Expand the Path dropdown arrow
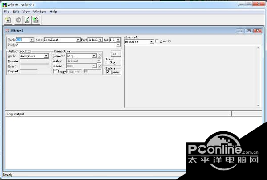This screenshot has width=267, height=180. pyautogui.click(x=118, y=45)
